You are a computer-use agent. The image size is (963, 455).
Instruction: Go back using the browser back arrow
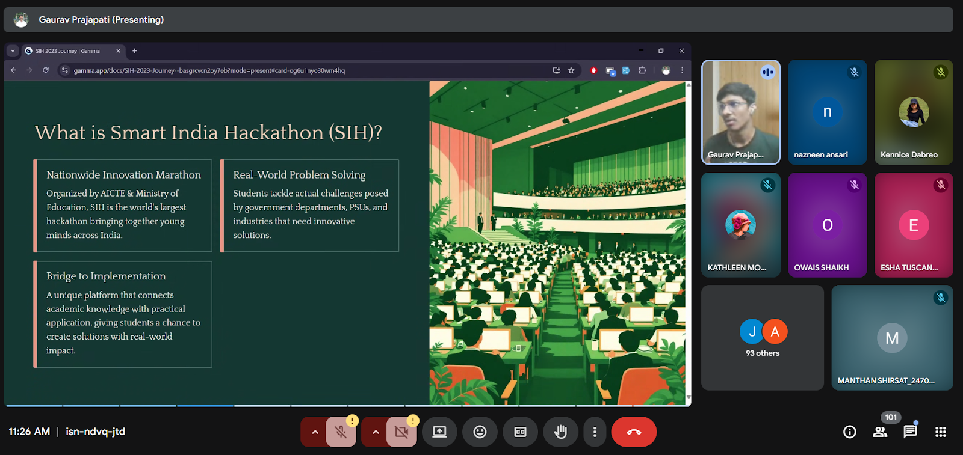coord(13,70)
